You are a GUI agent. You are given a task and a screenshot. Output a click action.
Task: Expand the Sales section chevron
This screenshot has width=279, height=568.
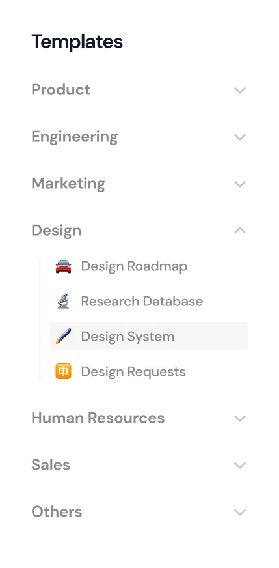tap(240, 465)
